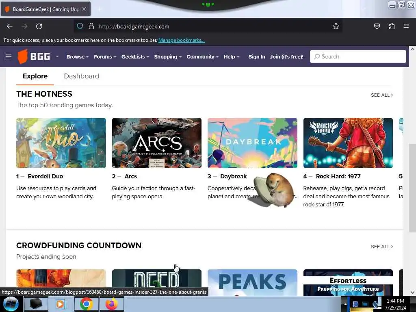Image resolution: width=416 pixels, height=312 pixels.
Task: Open the Effortless Prepping for Adventure thumbnail
Action: click(348, 283)
